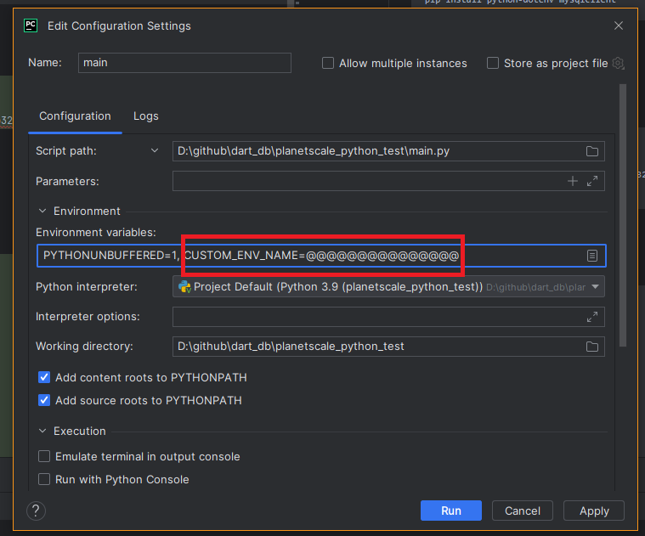Click the Script path folder browse icon
Screen dimensions: 645x536
pyautogui.click(x=592, y=151)
